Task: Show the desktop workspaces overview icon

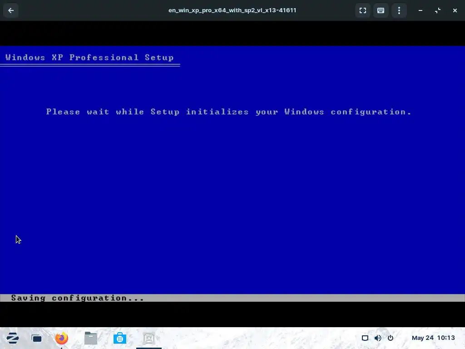Action: [x=36, y=338]
